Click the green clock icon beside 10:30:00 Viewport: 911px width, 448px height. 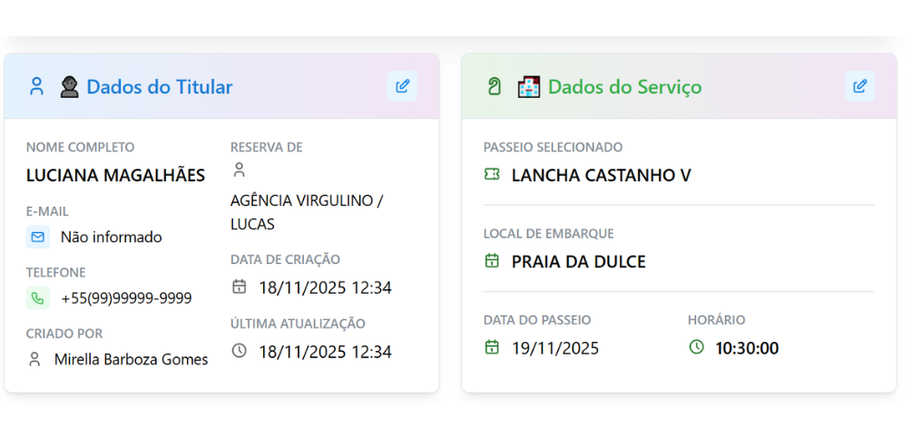click(696, 347)
